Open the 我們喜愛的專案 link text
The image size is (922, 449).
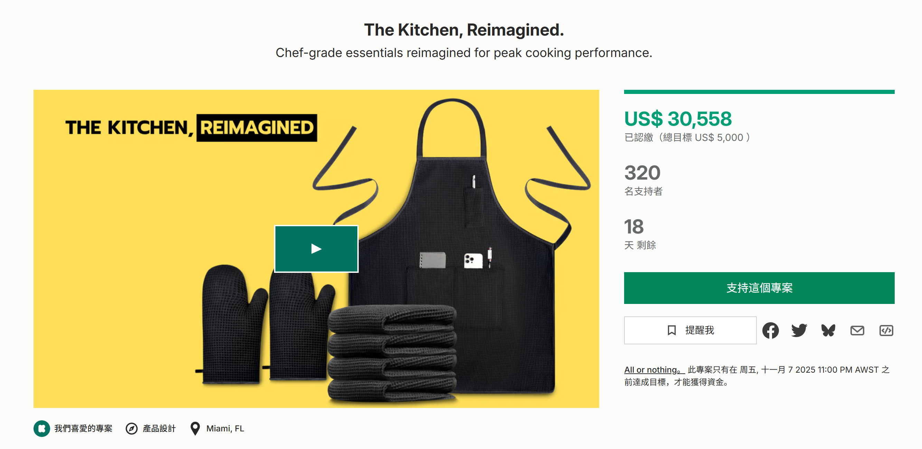point(83,428)
